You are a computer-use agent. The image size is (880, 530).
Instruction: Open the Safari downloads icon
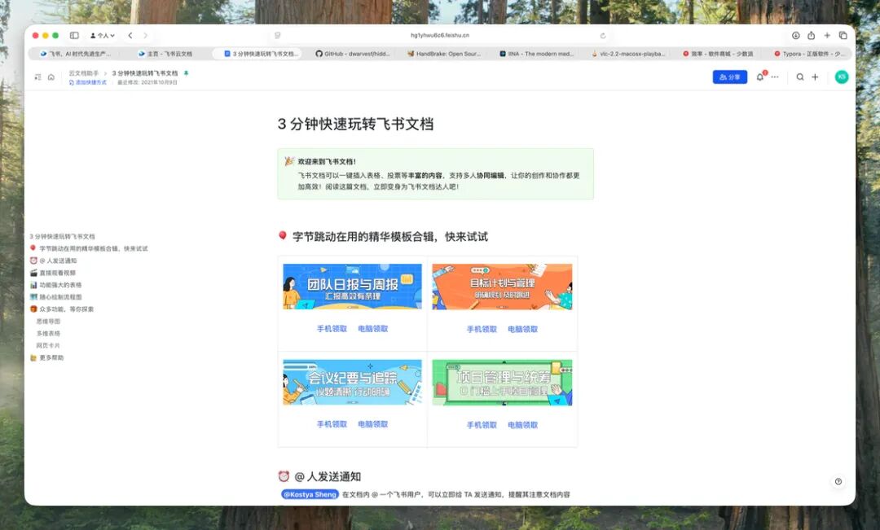click(796, 35)
